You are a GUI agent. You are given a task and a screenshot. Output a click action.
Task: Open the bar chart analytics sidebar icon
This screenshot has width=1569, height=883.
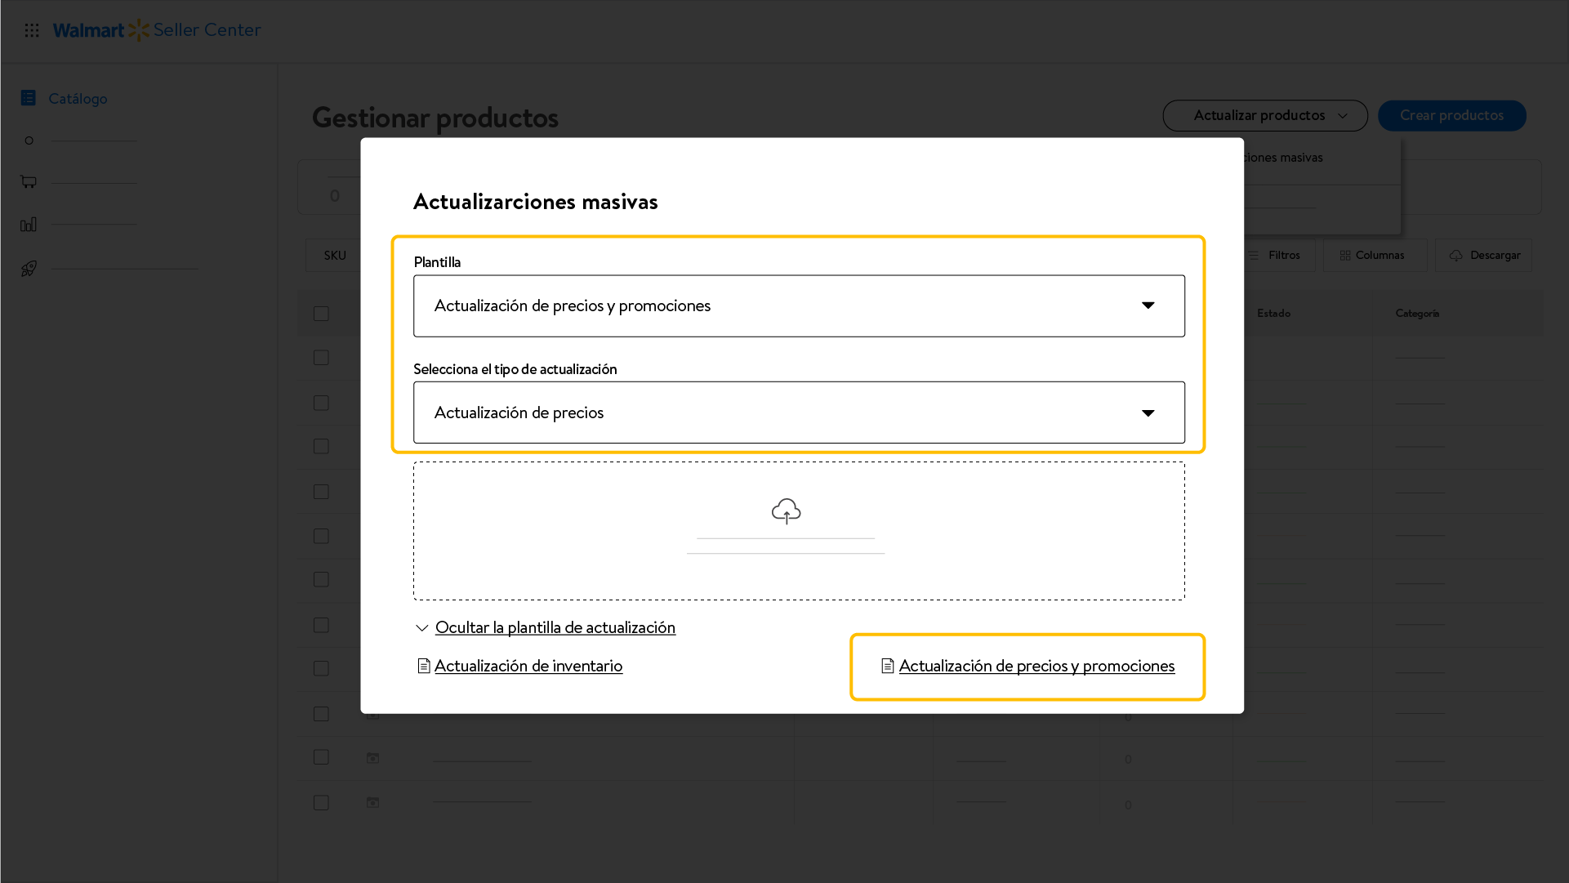coord(29,224)
